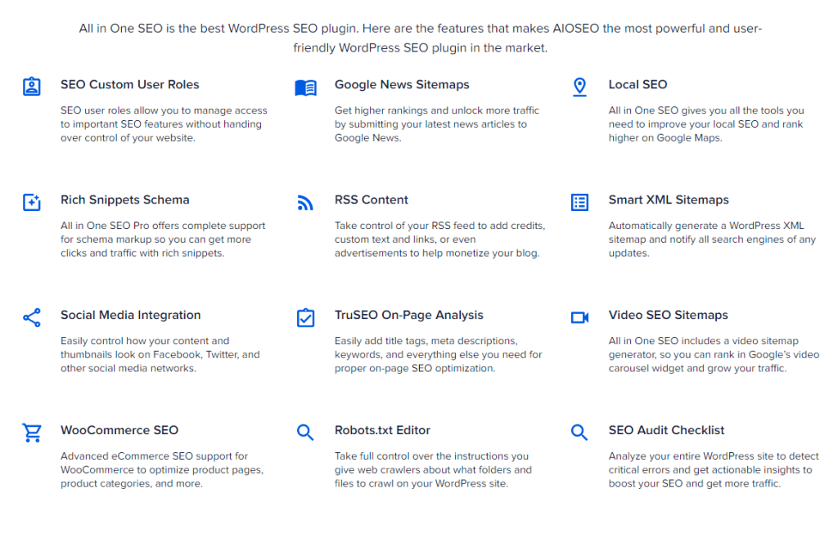Click the SEO Custom User Roles badge icon
Viewport: 838px width, 543px height.
pyautogui.click(x=31, y=85)
